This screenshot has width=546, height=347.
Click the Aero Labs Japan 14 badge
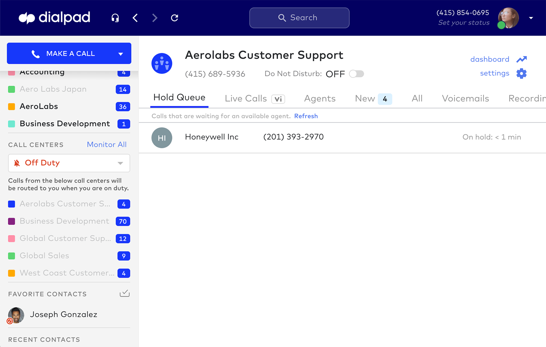click(x=123, y=89)
